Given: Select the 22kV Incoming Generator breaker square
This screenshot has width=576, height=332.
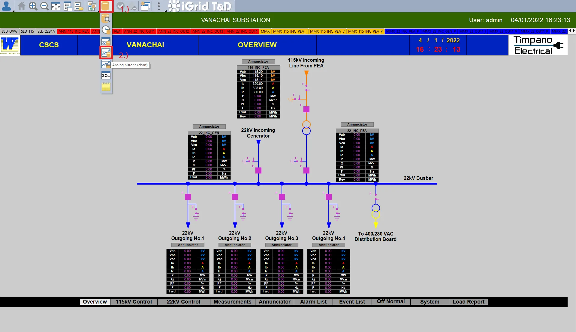Looking at the screenshot, I should 258,170.
